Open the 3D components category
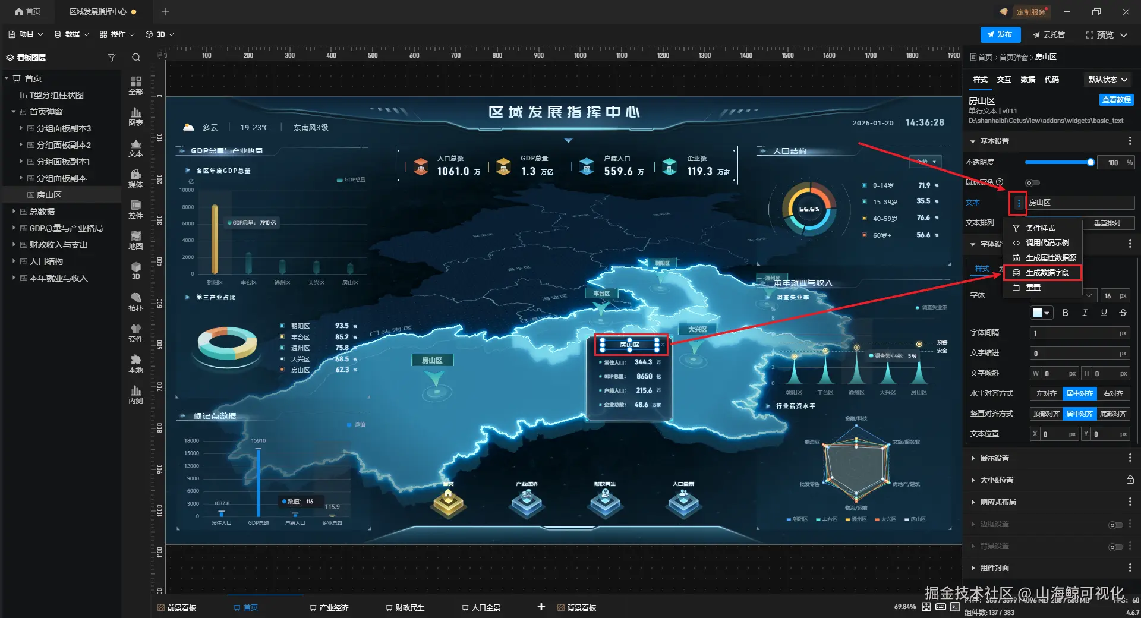This screenshot has height=618, width=1141. (136, 270)
